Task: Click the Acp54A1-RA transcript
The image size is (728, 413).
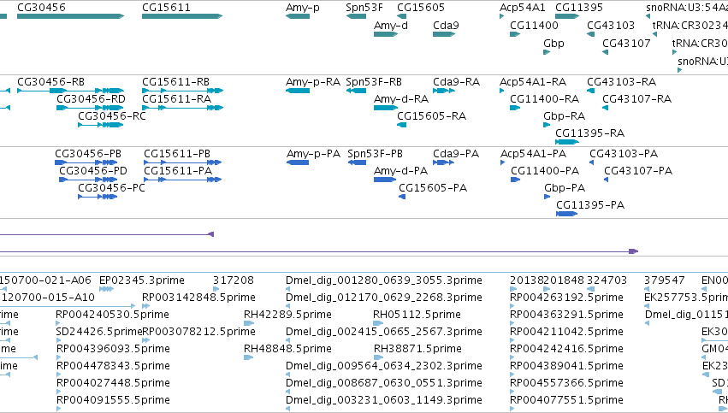Action: tap(502, 91)
